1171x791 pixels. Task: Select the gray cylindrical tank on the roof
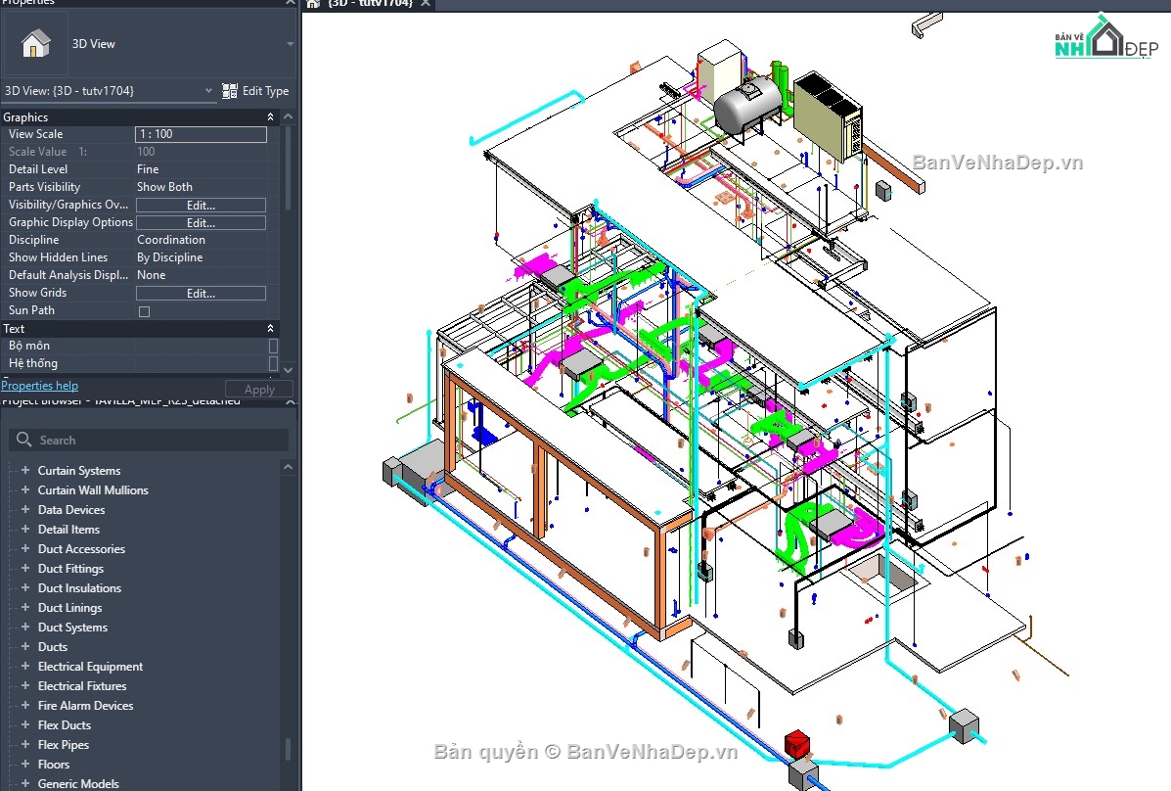[748, 105]
